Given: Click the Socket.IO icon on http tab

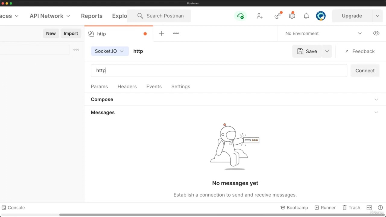Looking at the screenshot, I should coord(91,34).
